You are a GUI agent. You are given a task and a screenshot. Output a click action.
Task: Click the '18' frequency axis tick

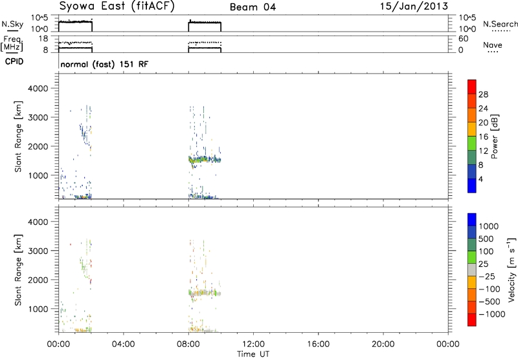(x=43, y=39)
